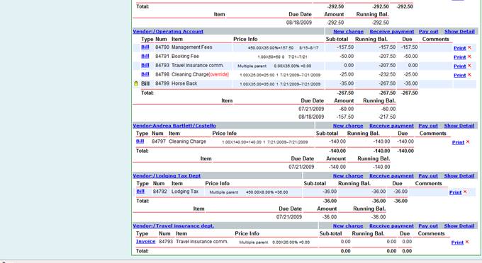Delete bill 84797 Cleaning Charge with red X
This screenshot has width=482, height=263.
(x=468, y=141)
